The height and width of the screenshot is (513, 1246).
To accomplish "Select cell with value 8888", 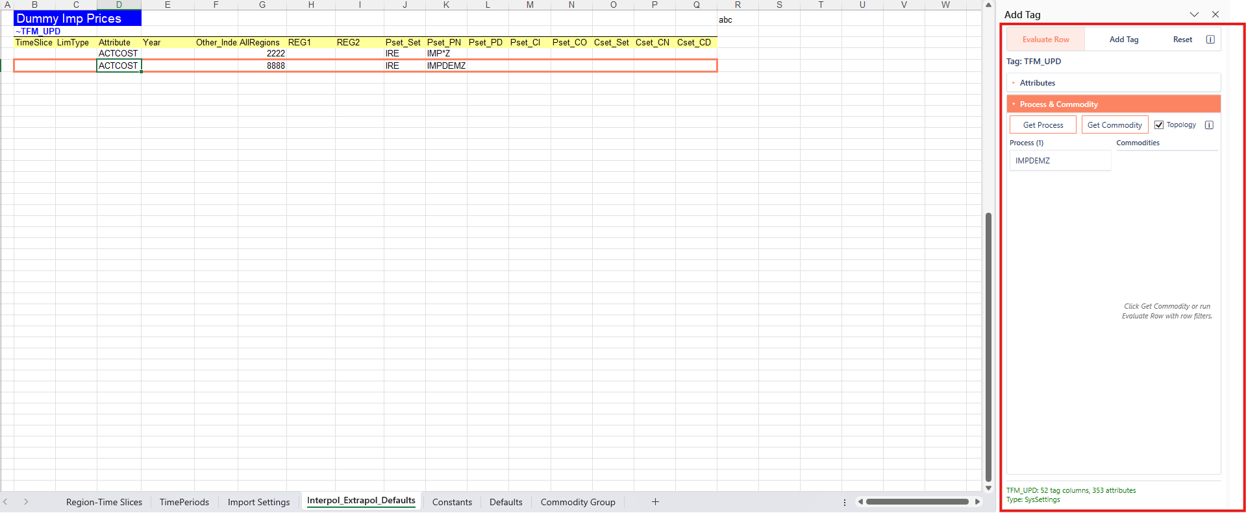I will click(262, 66).
